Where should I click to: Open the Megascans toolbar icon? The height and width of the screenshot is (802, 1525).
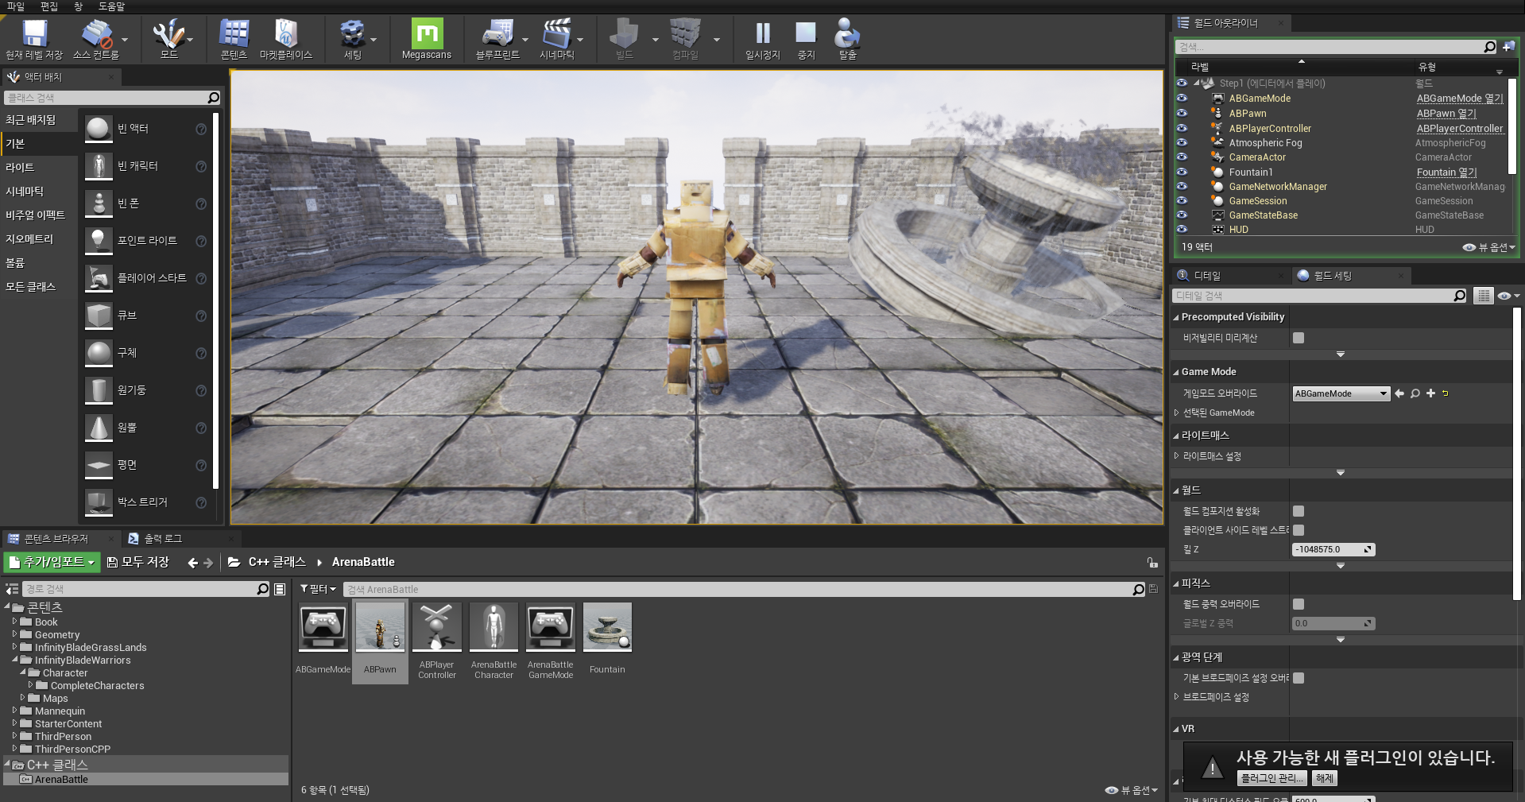tap(427, 33)
